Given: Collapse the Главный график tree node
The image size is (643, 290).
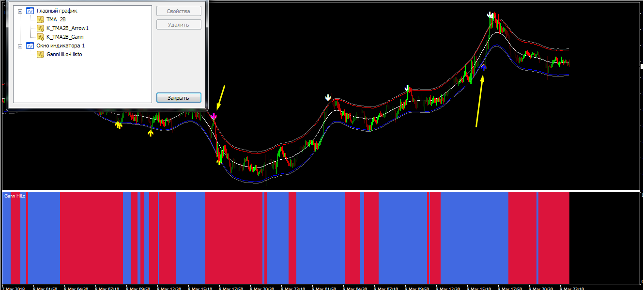Looking at the screenshot, I should tap(20, 11).
